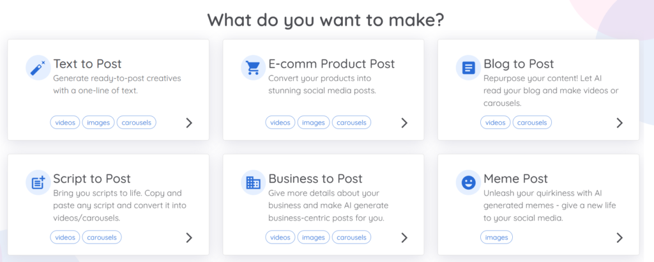
Task: Click the document Blog to Post icon
Action: point(468,68)
